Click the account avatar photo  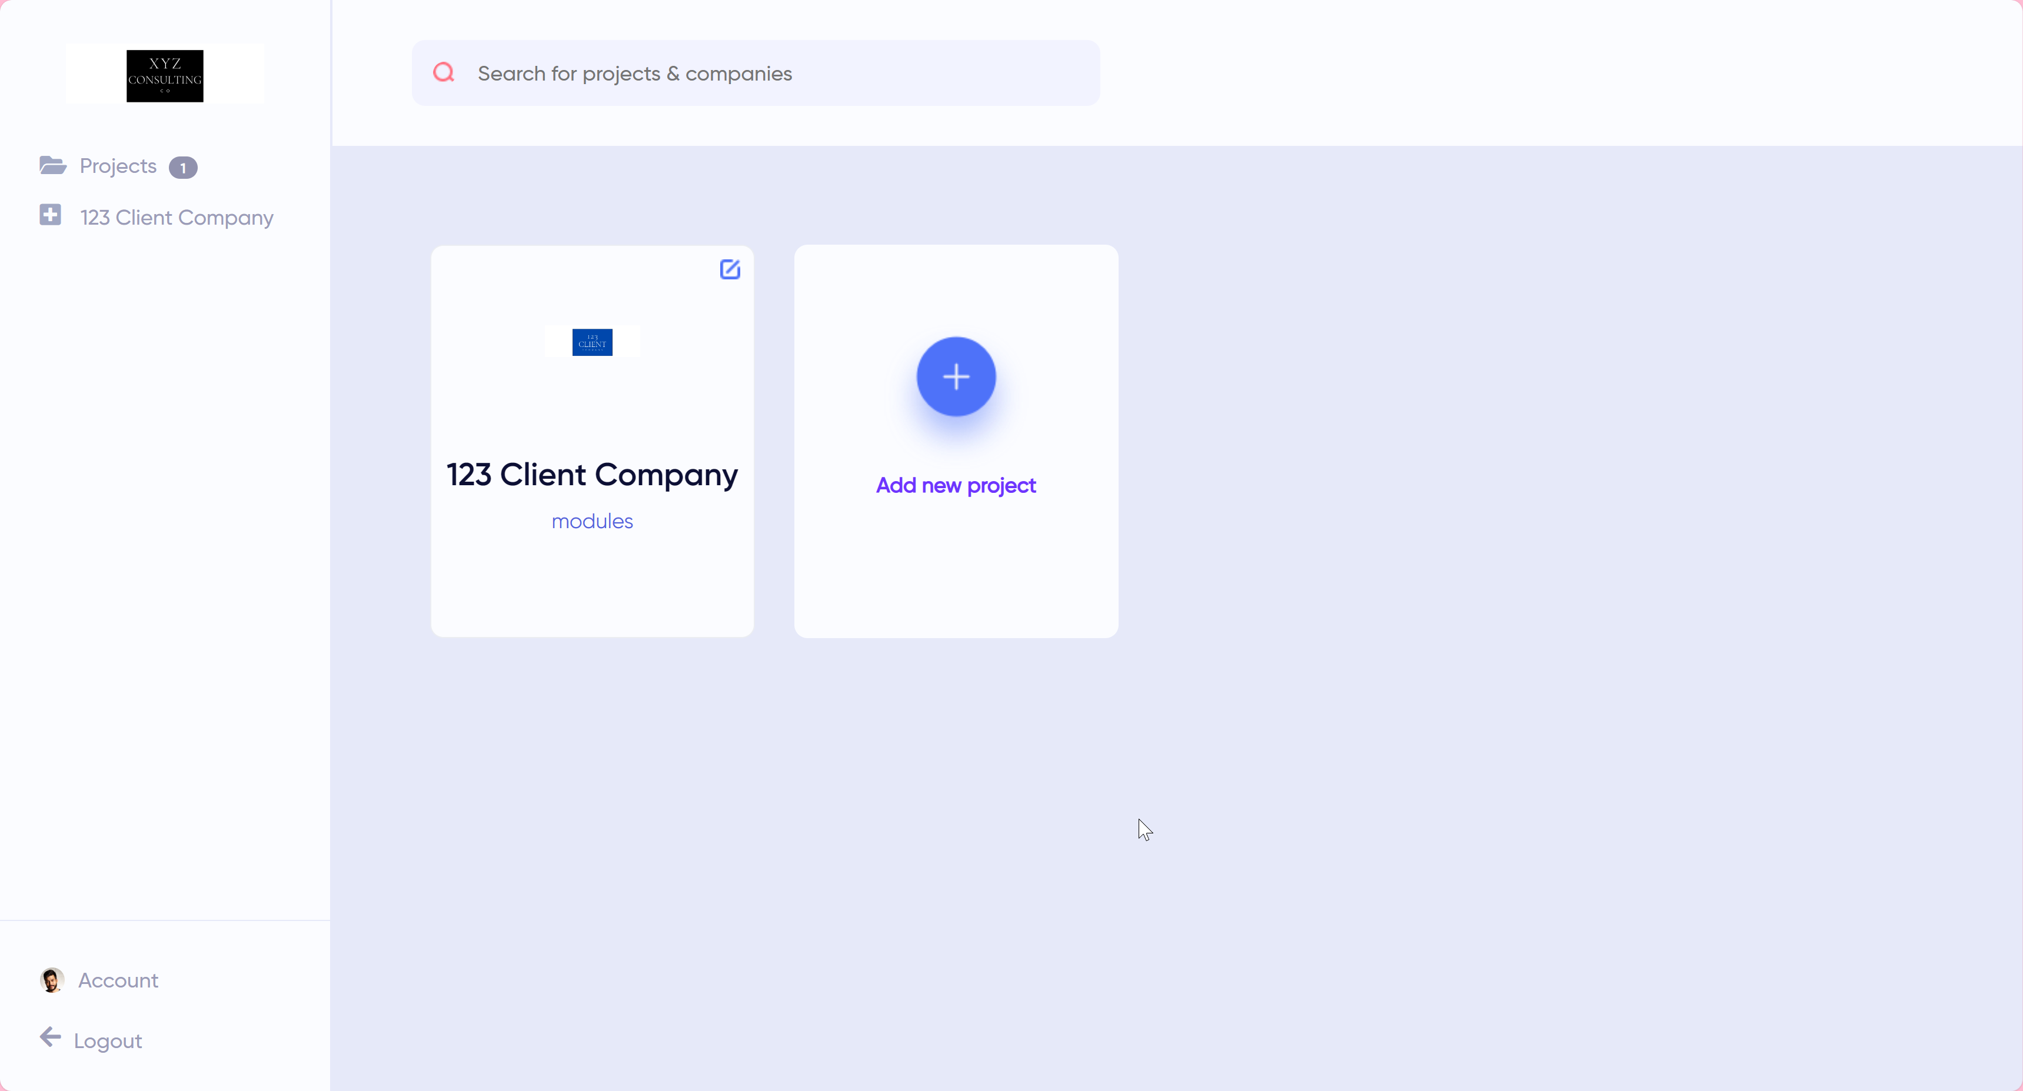click(52, 979)
